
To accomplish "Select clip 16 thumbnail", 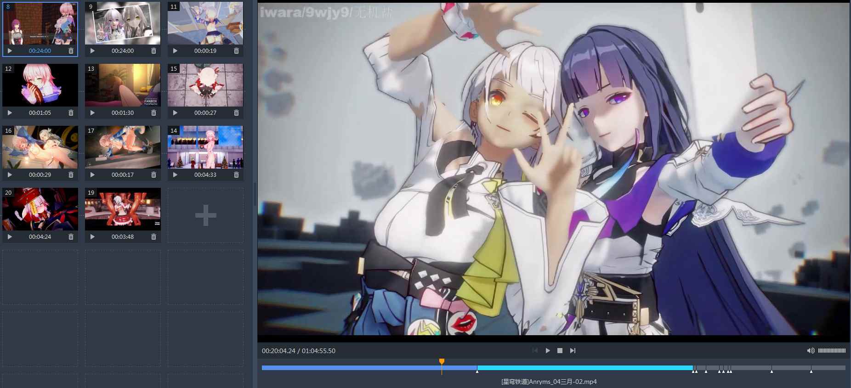I will click(x=40, y=147).
